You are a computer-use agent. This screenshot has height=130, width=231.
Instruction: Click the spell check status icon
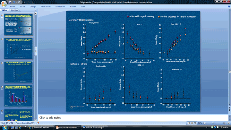(x=38, y=123)
